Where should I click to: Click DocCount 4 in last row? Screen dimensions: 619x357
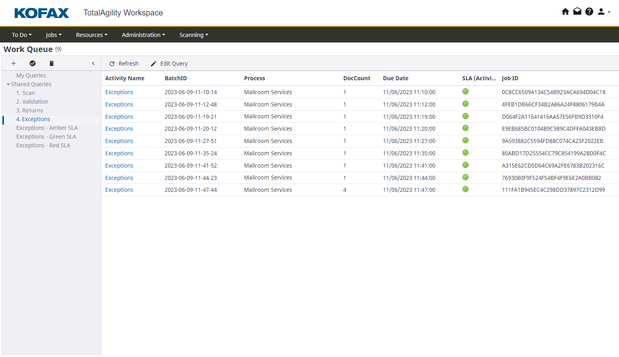click(345, 190)
